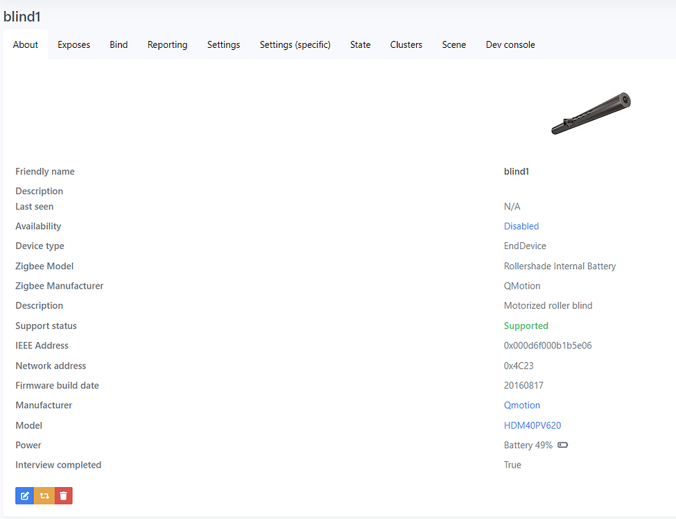Image resolution: width=676 pixels, height=519 pixels.
Task: Switch to the Exposes tab
Action: pos(73,44)
